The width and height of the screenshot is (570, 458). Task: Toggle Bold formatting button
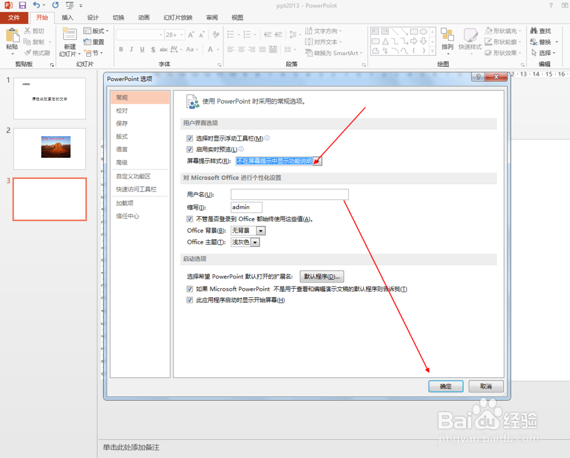121,50
